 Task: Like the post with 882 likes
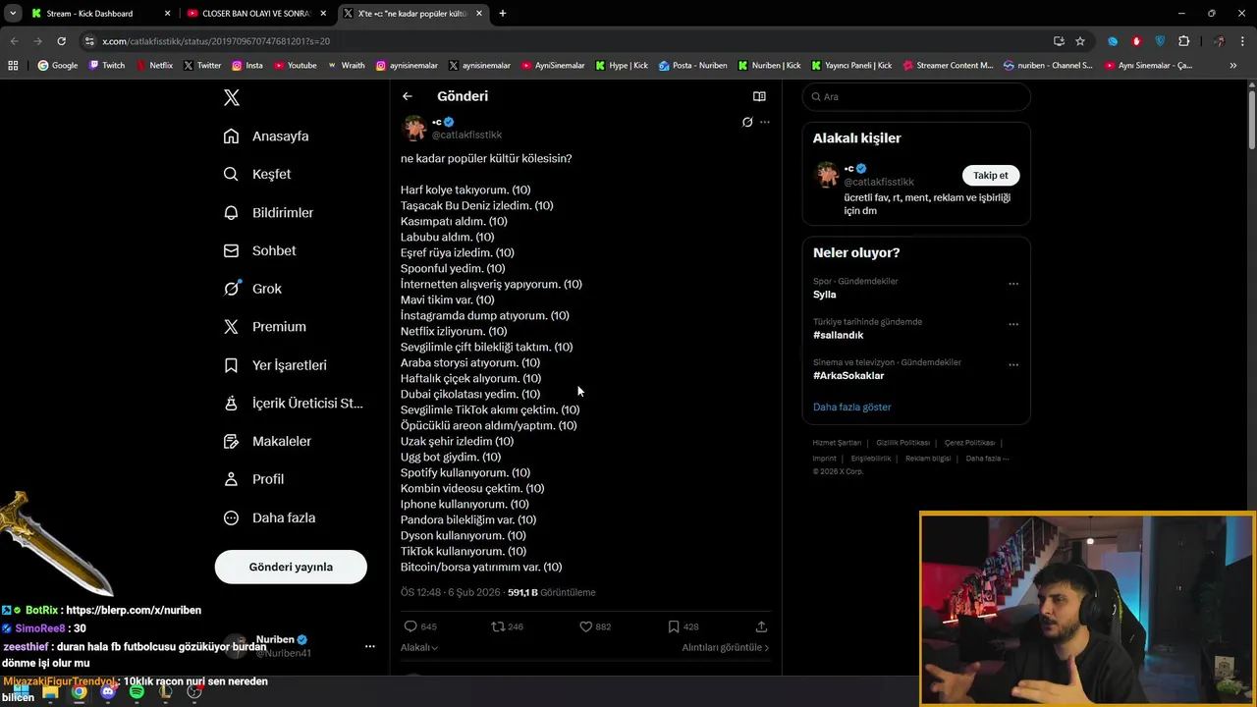pos(585,626)
